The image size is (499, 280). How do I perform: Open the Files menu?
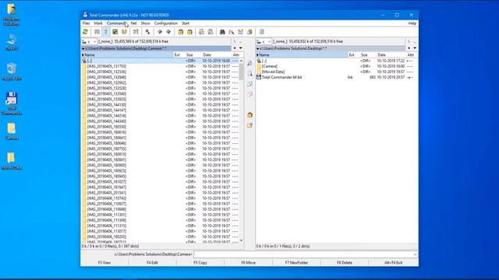coord(87,23)
